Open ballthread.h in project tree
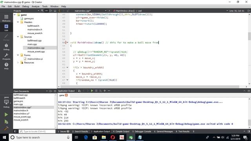Viewport: 251px width, 141px height. pos(33,26)
